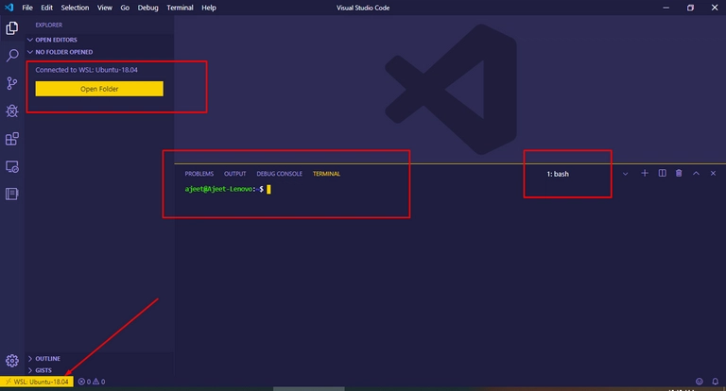Open the Search view icon
This screenshot has height=391, width=726.
click(x=12, y=56)
